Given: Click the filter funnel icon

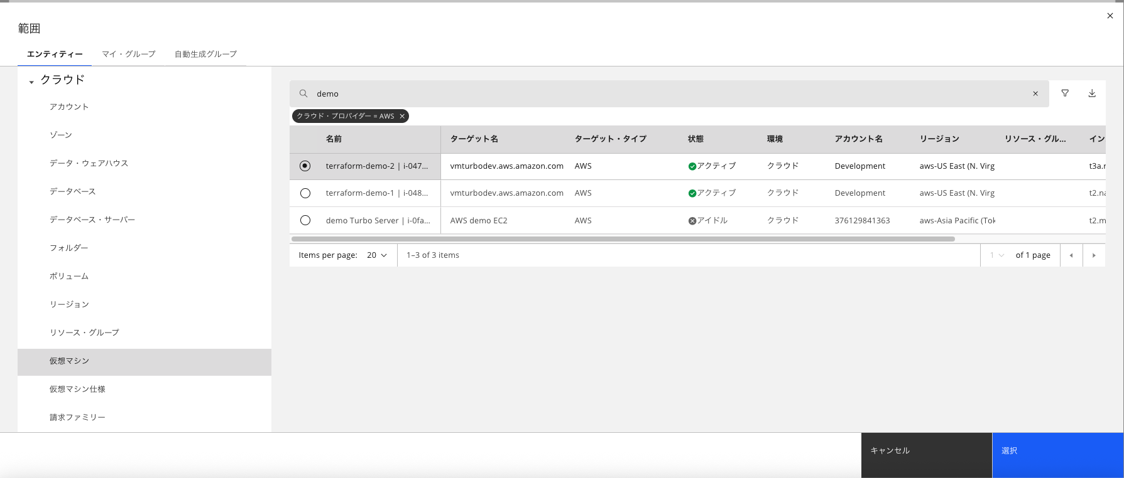Looking at the screenshot, I should click(x=1065, y=93).
